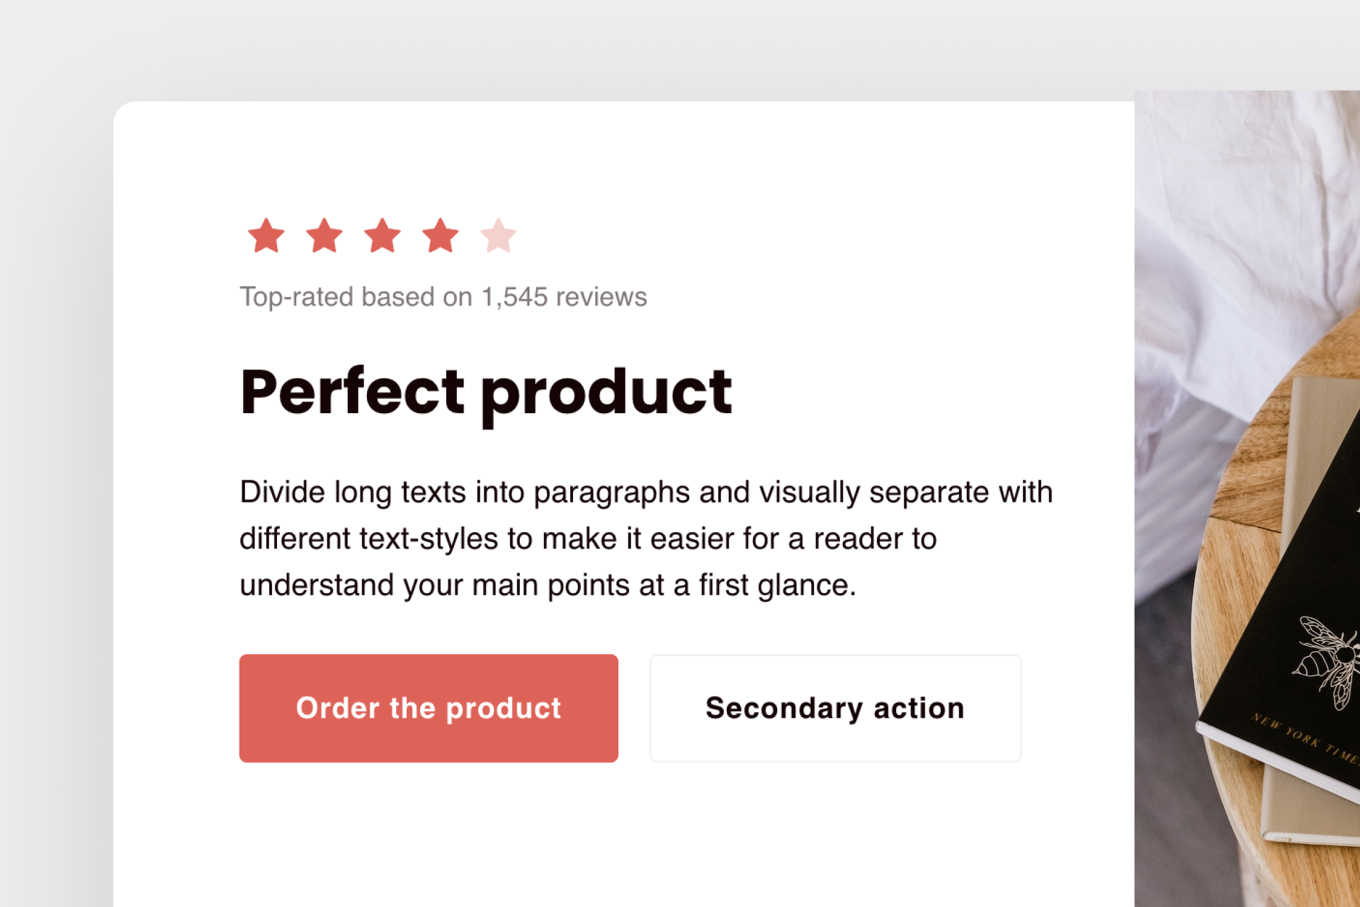Click the star row to change the rating
Image resolution: width=1360 pixels, height=907 pixels.
tap(382, 236)
